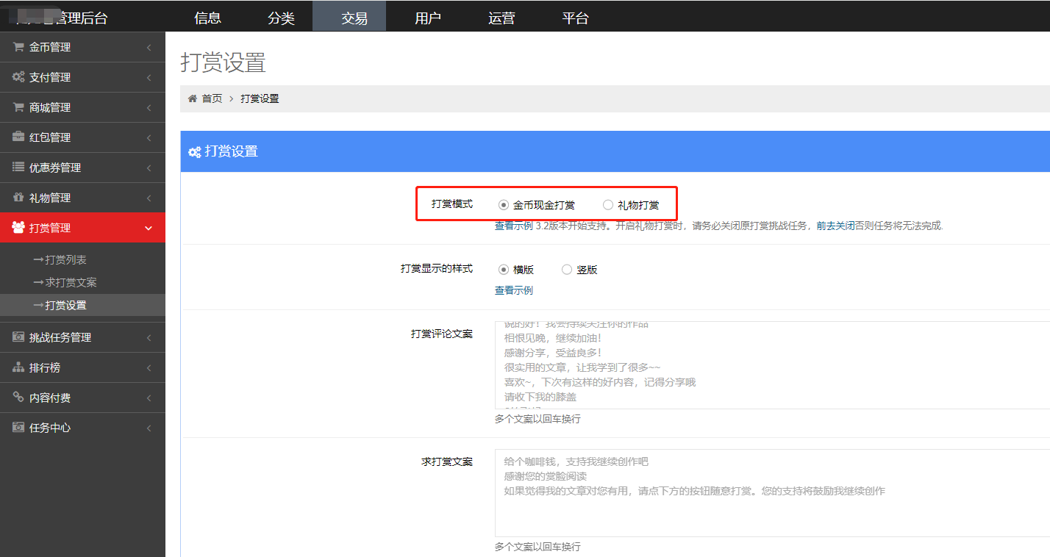Click inside the 求打赏文案 text area
Image resolution: width=1050 pixels, height=557 pixels.
click(772, 493)
